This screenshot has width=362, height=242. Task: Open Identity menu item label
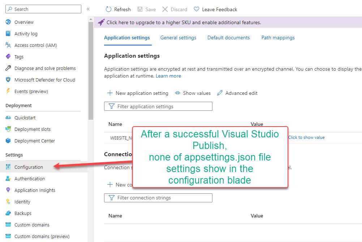coord(22,202)
